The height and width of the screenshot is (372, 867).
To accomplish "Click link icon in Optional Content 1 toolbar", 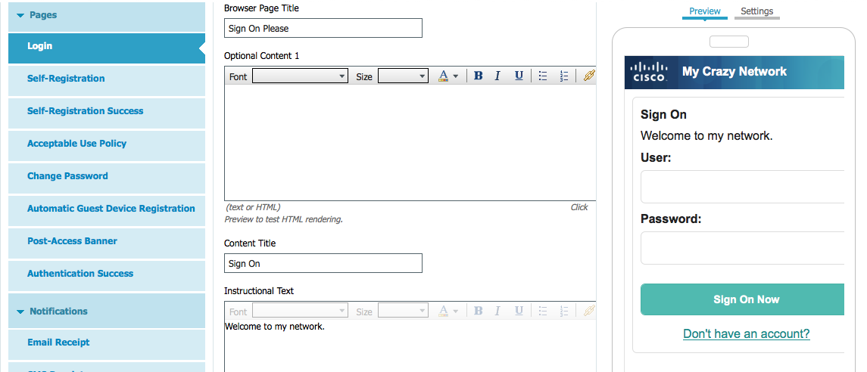I will pyautogui.click(x=588, y=76).
